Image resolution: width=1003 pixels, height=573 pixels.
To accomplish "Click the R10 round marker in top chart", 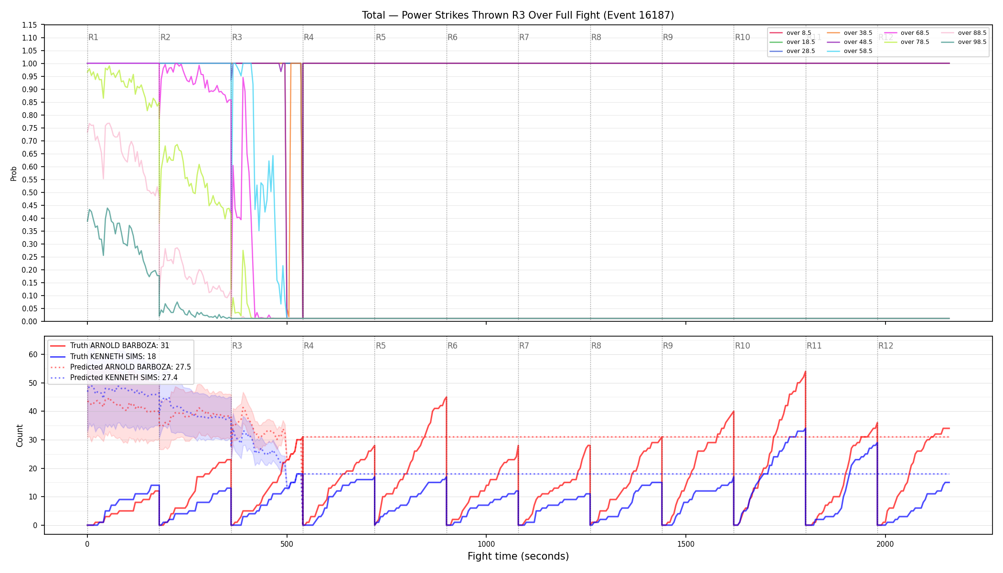I will coord(742,37).
